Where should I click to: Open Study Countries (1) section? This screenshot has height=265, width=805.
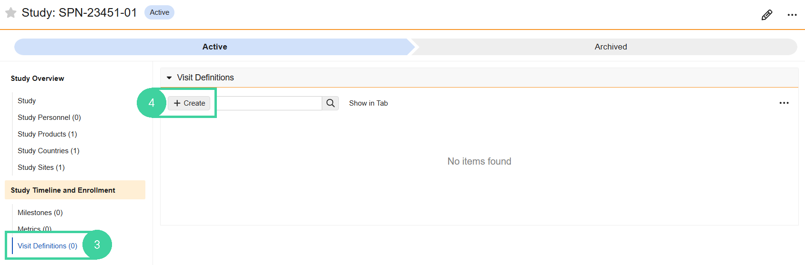coord(49,151)
